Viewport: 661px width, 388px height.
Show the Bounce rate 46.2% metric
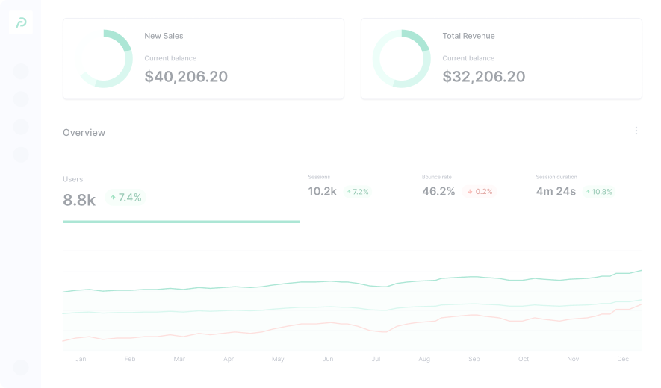tap(438, 191)
